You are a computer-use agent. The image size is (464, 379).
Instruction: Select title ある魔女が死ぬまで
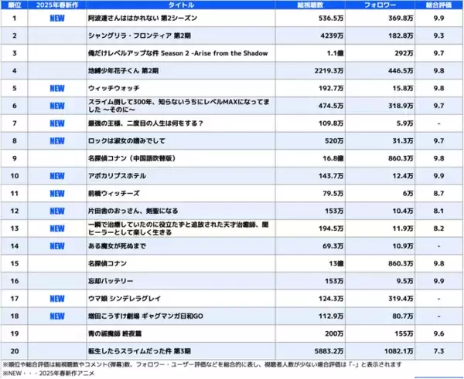117,246
